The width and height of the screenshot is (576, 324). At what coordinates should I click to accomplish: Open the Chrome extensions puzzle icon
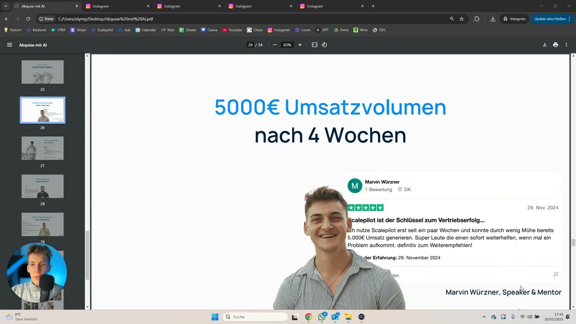pyautogui.click(x=477, y=19)
